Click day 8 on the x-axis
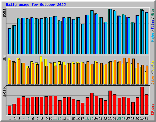 [42, 119]
